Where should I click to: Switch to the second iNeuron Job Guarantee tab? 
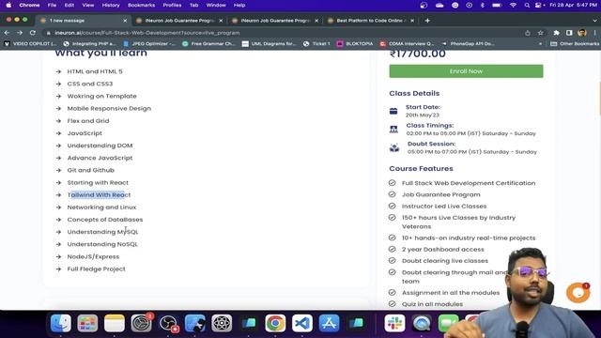click(275, 21)
